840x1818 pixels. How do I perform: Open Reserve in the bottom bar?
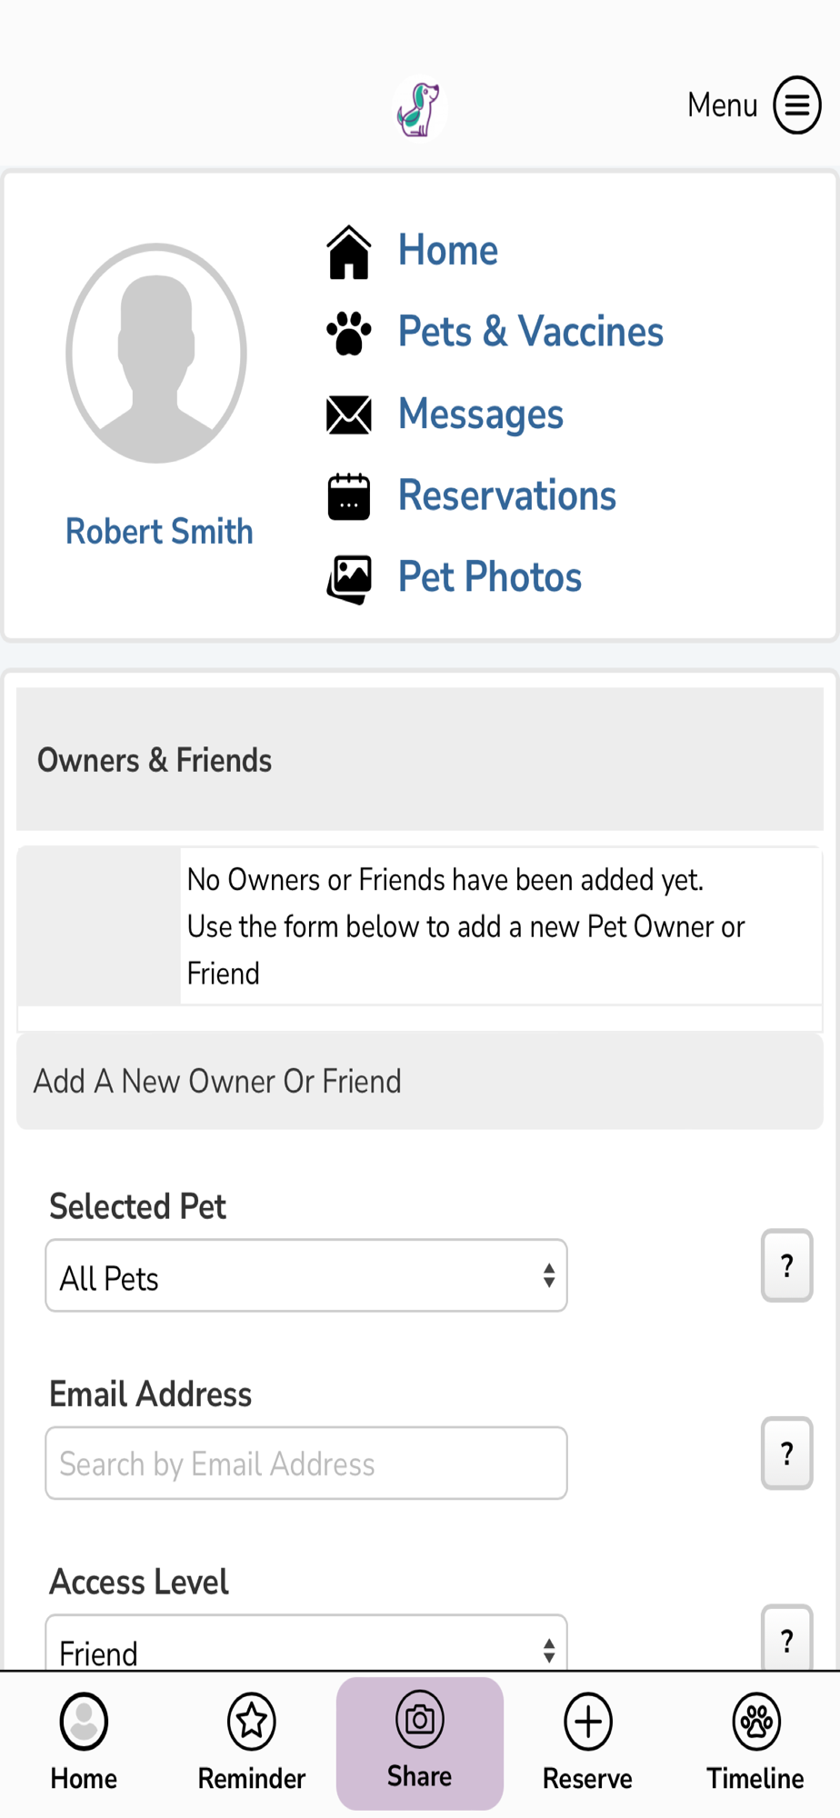[x=587, y=1743]
